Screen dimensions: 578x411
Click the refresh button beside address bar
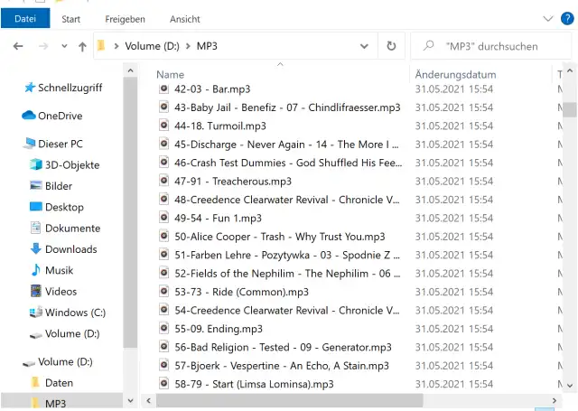click(391, 46)
